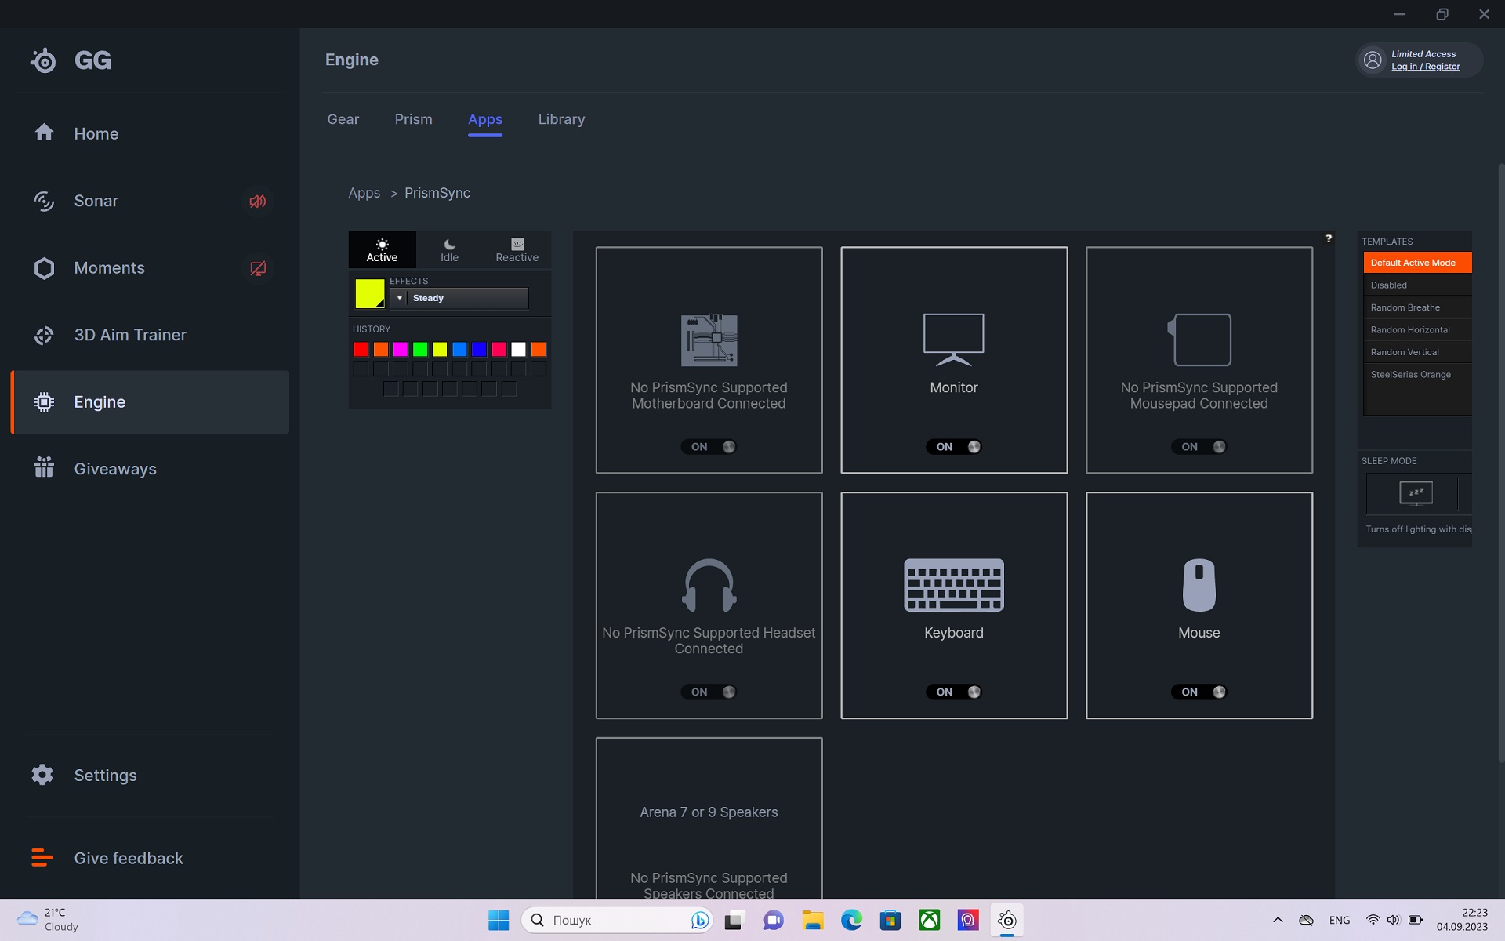Open the clock and date panel
1505x941 pixels.
pos(1462,920)
